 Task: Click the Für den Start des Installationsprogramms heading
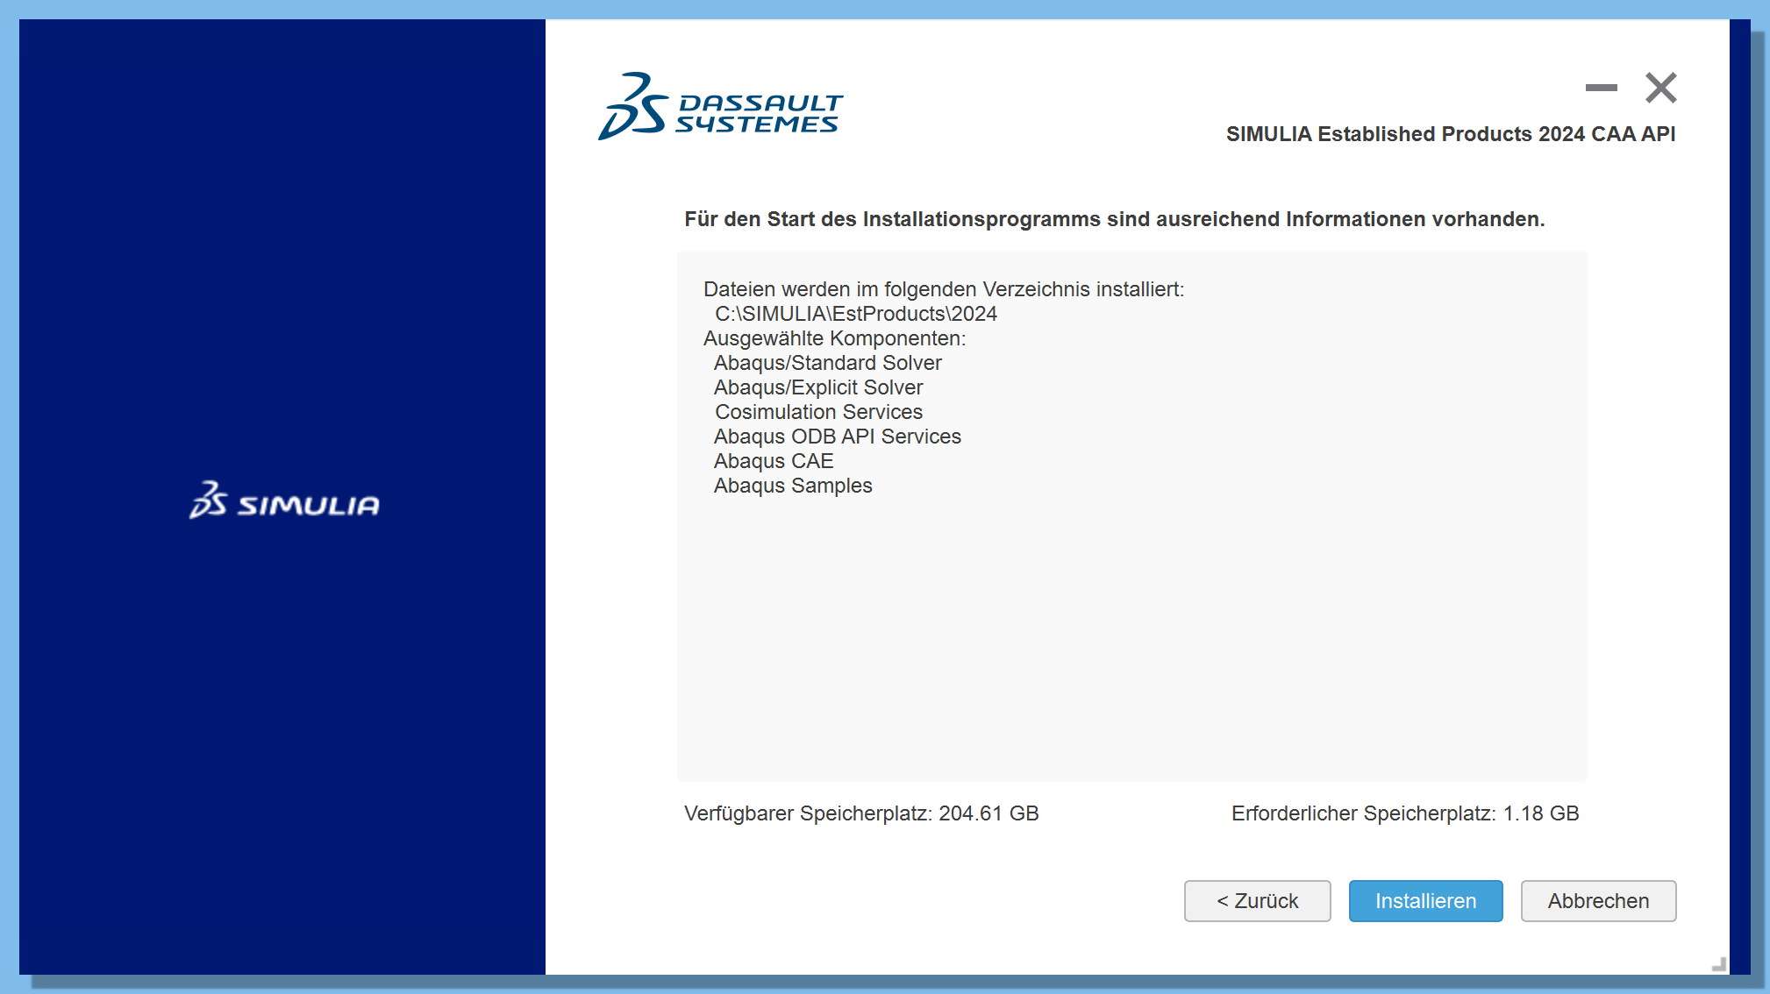(x=1115, y=219)
